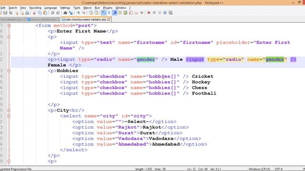
Task: Click the Redo arrow icon
Action: point(58,13)
